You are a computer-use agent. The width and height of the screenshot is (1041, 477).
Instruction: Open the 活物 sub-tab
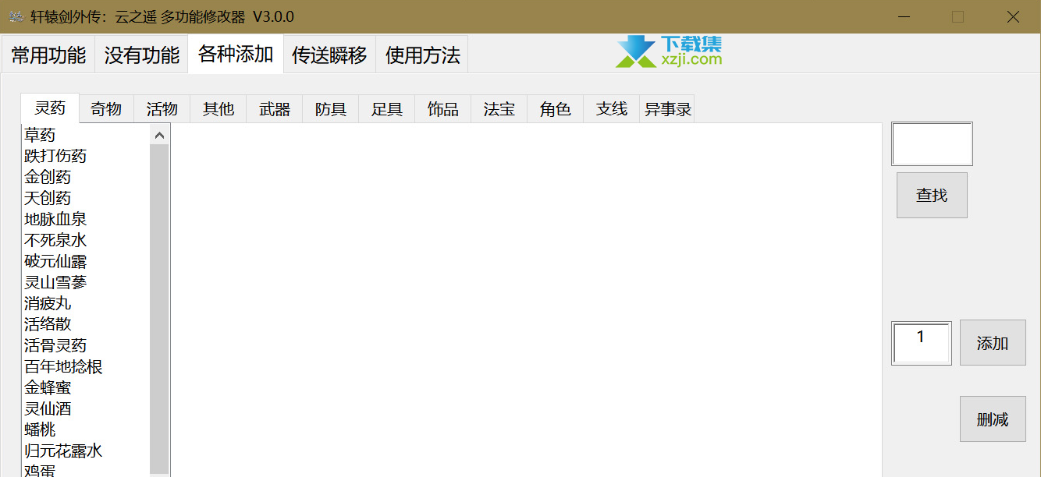point(162,109)
